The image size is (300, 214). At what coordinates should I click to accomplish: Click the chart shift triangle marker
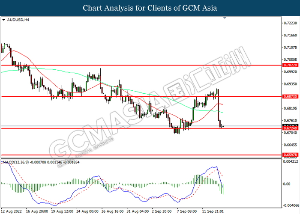pos(225,18)
